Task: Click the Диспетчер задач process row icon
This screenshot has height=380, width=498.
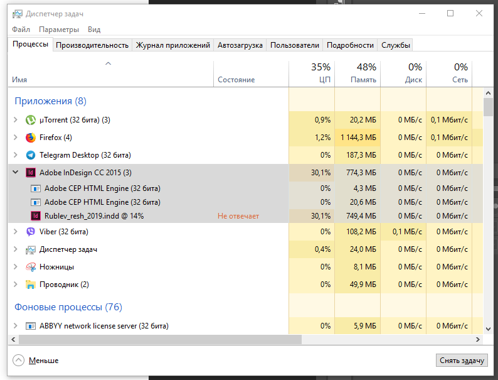Action: pyautogui.click(x=31, y=249)
